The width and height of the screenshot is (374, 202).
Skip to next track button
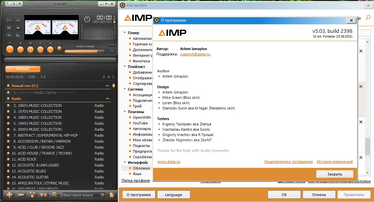click(x=50, y=49)
